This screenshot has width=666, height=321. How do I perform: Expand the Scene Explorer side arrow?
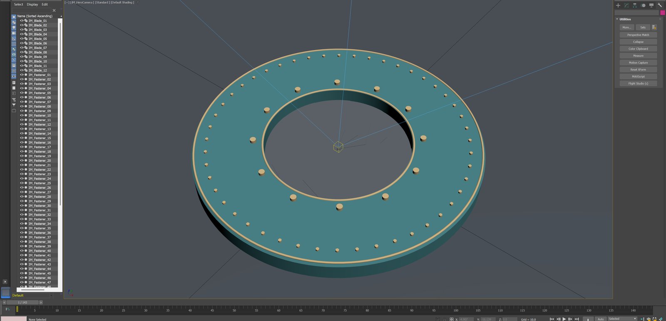tap(5, 282)
